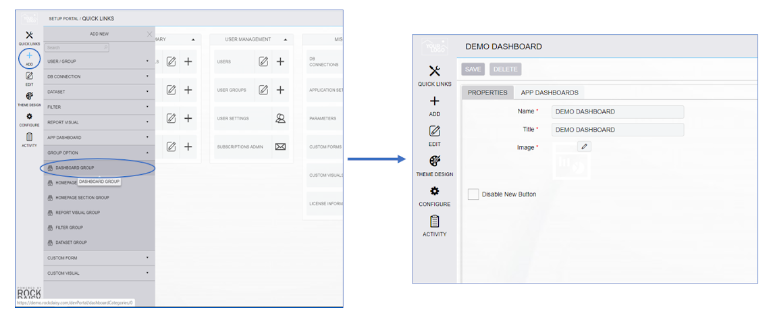Expand the DB Connection section
769x320 pixels.
tap(99, 76)
